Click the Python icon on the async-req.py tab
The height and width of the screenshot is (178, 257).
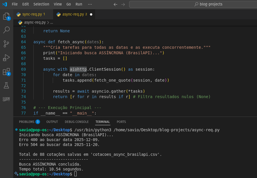tap(58, 14)
